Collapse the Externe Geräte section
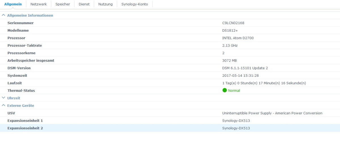 point(3,105)
